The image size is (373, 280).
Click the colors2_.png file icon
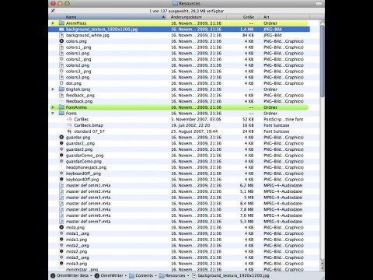click(x=61, y=59)
